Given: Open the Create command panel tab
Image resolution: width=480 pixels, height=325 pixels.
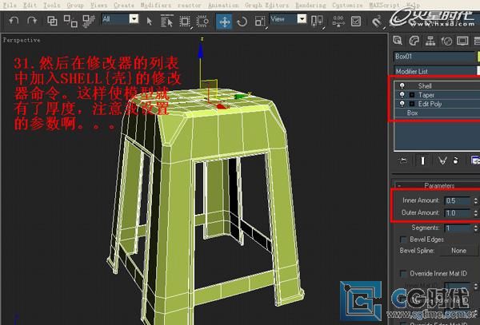Looking at the screenshot, I should (x=398, y=41).
